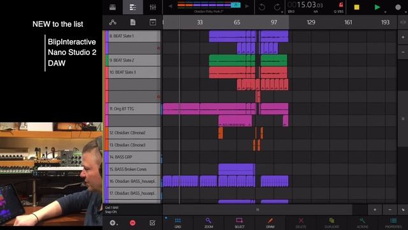Click the vertical track scrollbar handle
408x230 pixels.
(403, 119)
